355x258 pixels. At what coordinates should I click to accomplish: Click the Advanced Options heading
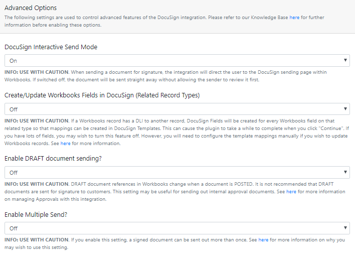pos(31,8)
